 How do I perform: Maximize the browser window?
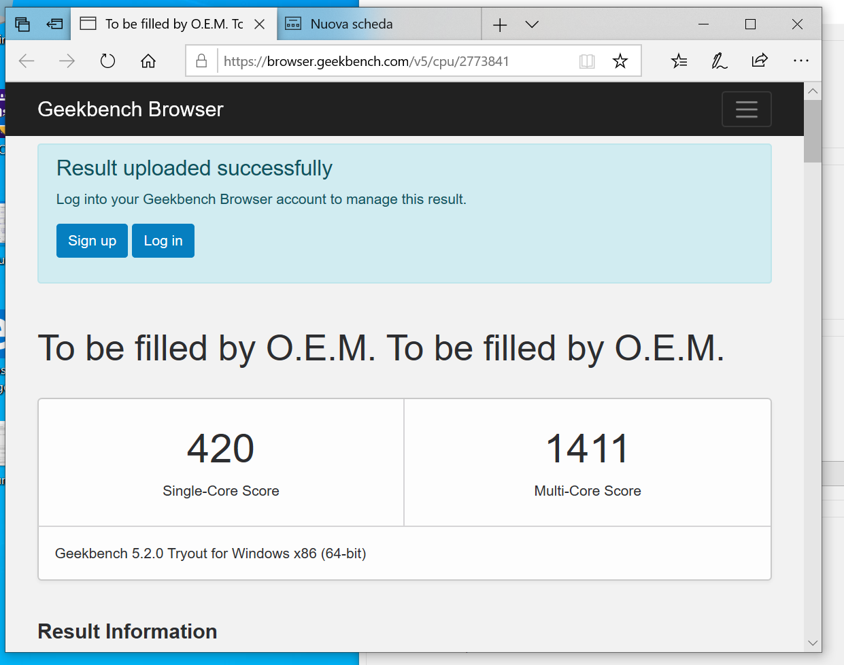point(751,24)
